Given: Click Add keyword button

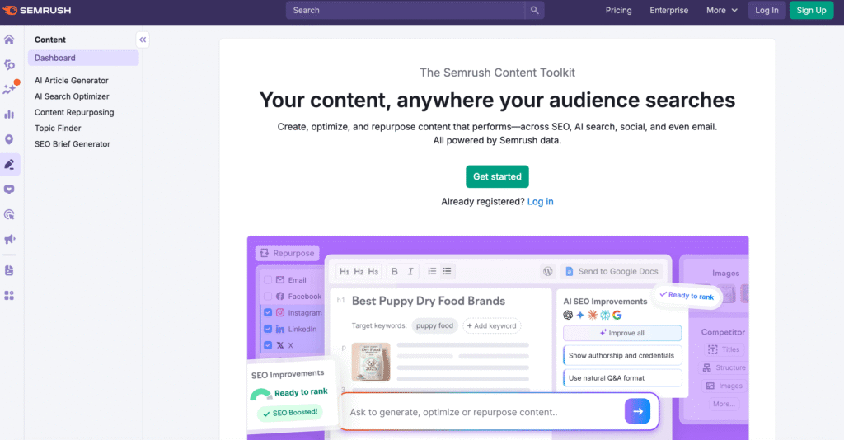Looking at the screenshot, I should click(491, 326).
